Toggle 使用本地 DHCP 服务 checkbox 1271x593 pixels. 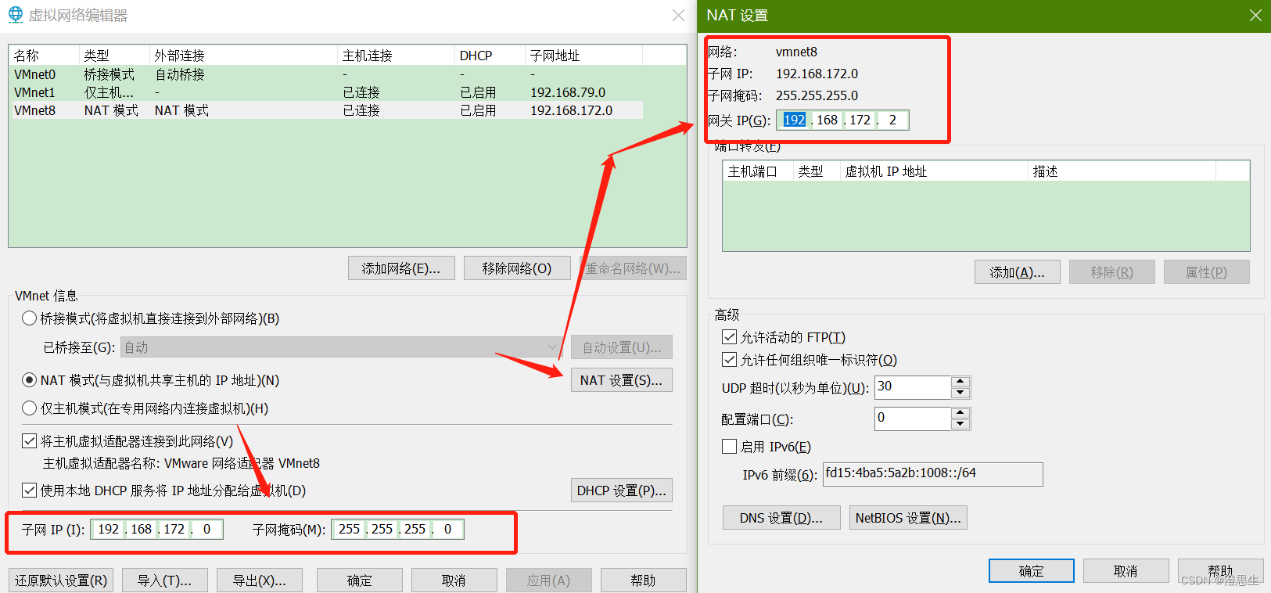coord(29,491)
